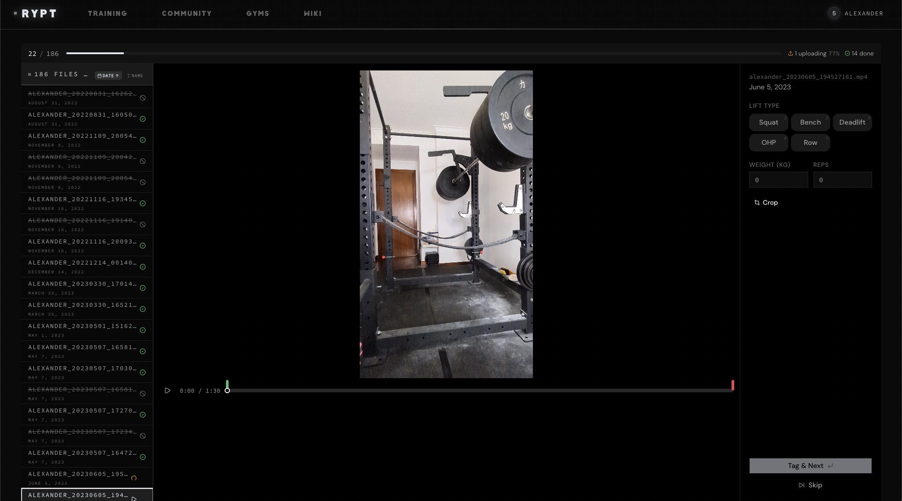Select Deadlift as the lift type
902x501 pixels.
pyautogui.click(x=852, y=122)
